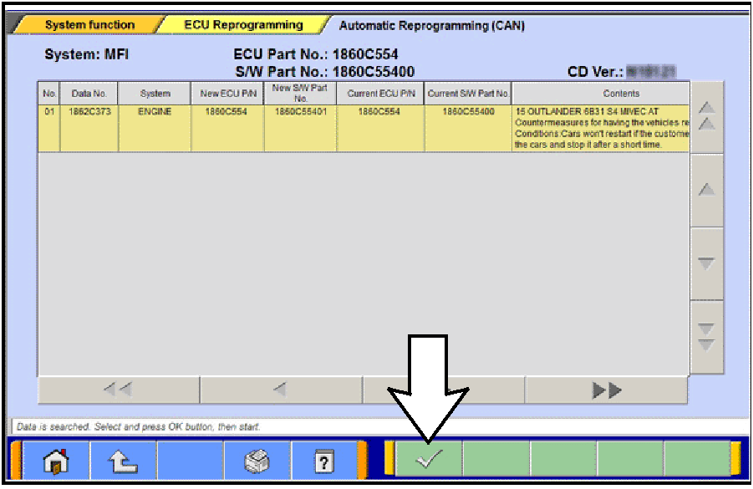The image size is (753, 489).
Task: Open help with the question mark icon
Action: pyautogui.click(x=324, y=460)
